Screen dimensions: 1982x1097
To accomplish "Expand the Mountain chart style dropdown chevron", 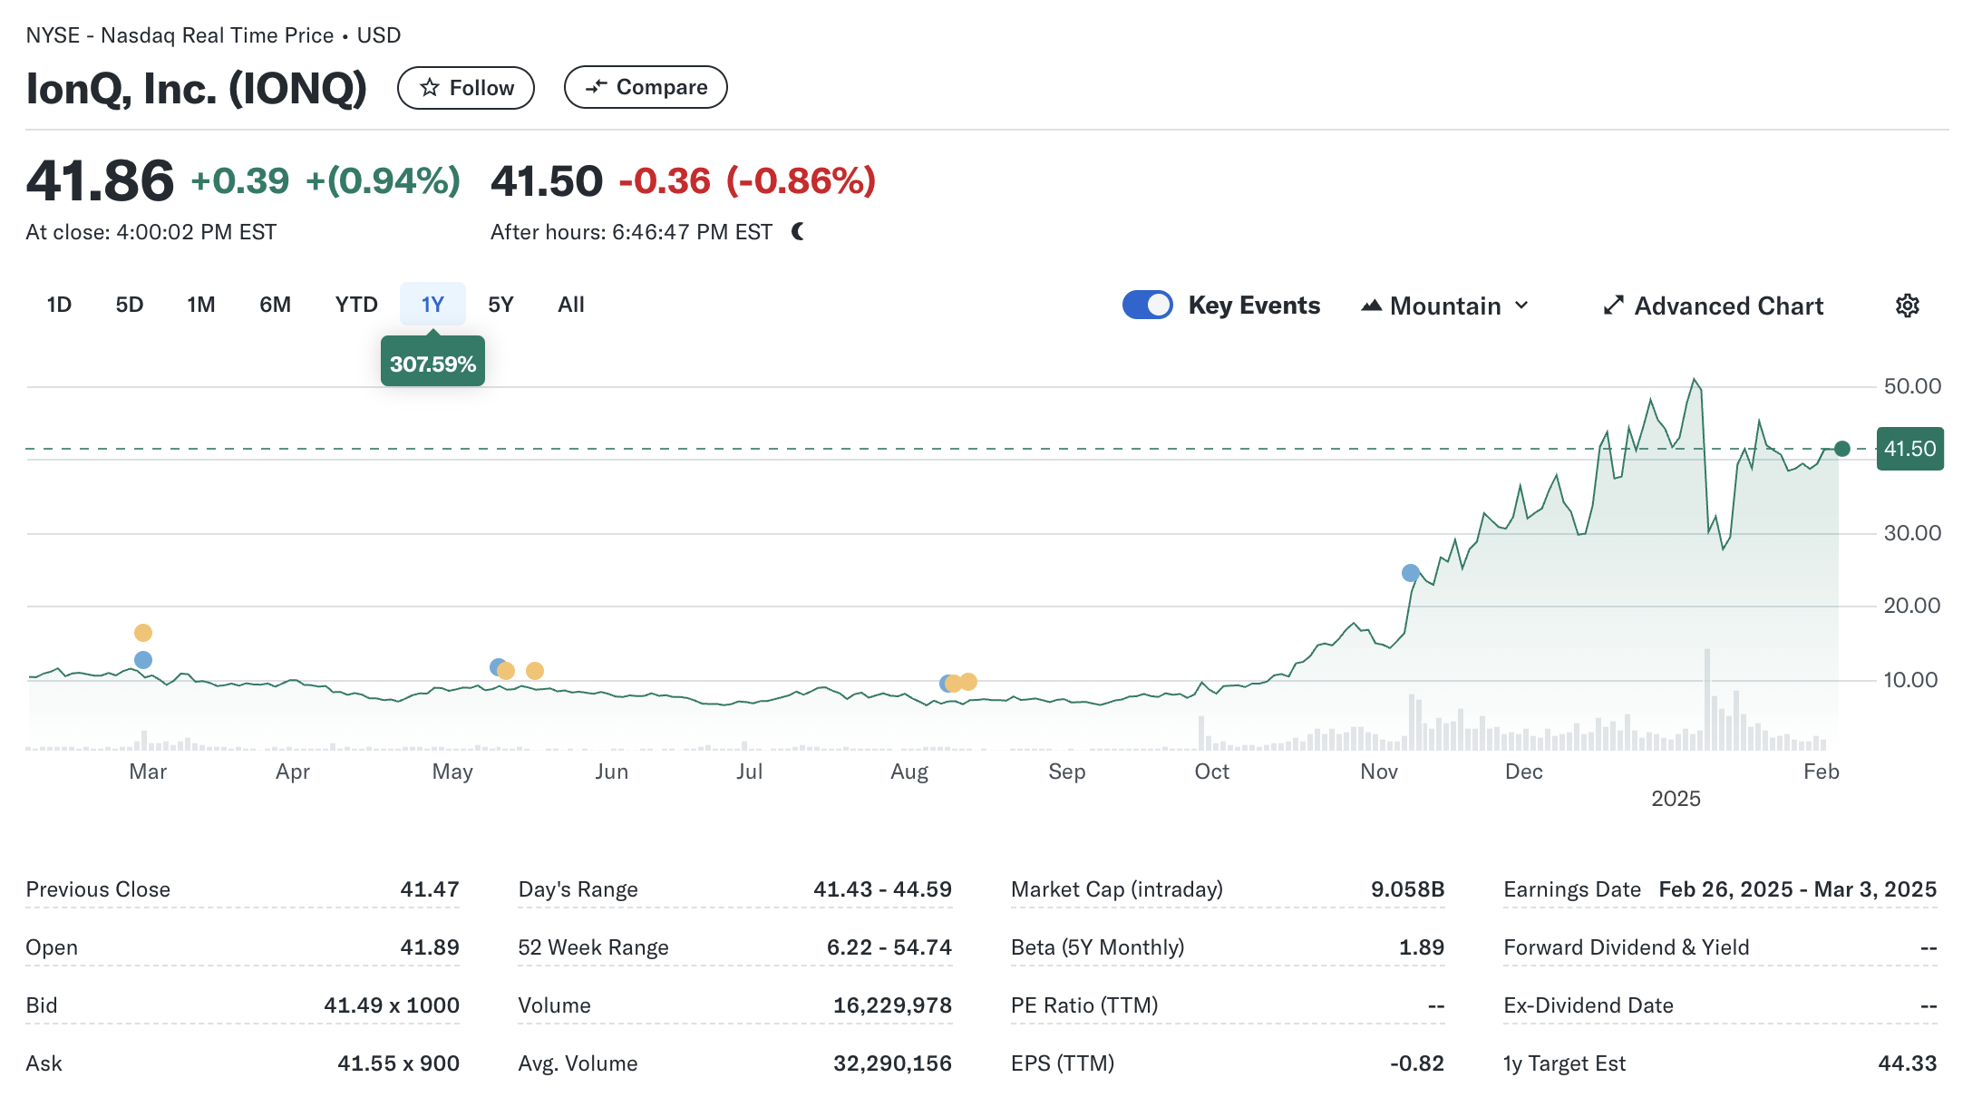I will (x=1522, y=306).
